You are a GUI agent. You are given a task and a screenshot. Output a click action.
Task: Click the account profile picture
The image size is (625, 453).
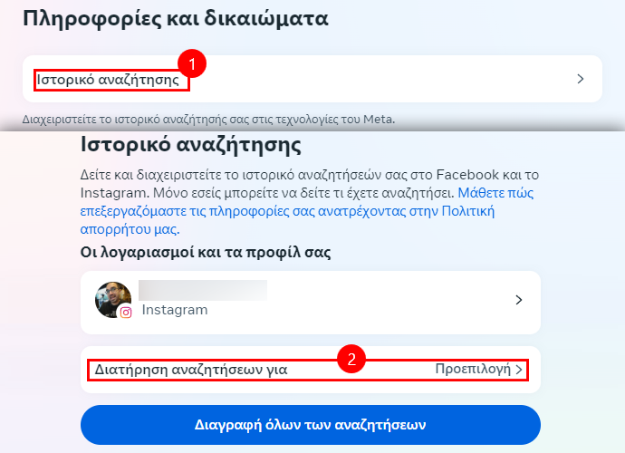[113, 300]
